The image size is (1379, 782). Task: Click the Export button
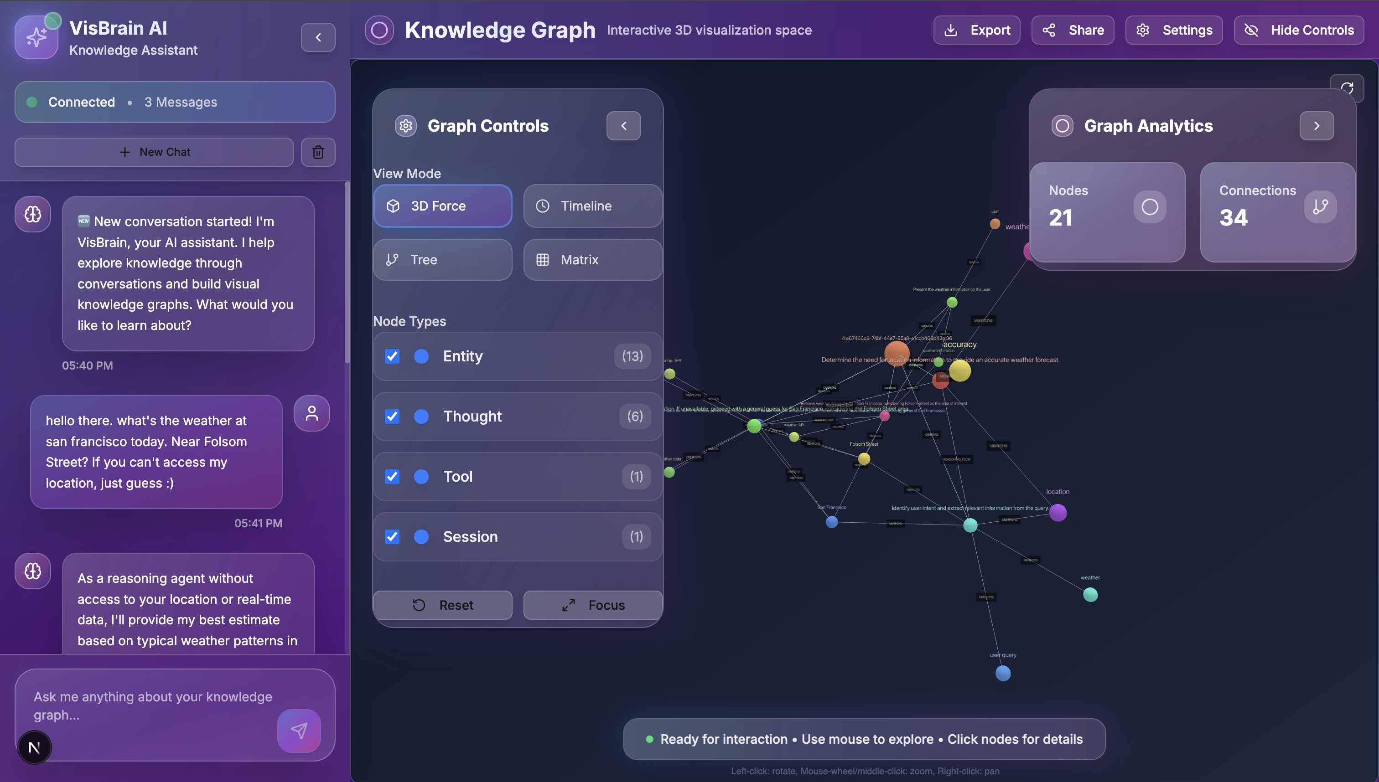(x=976, y=30)
